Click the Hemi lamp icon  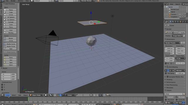click(x=5, y=65)
